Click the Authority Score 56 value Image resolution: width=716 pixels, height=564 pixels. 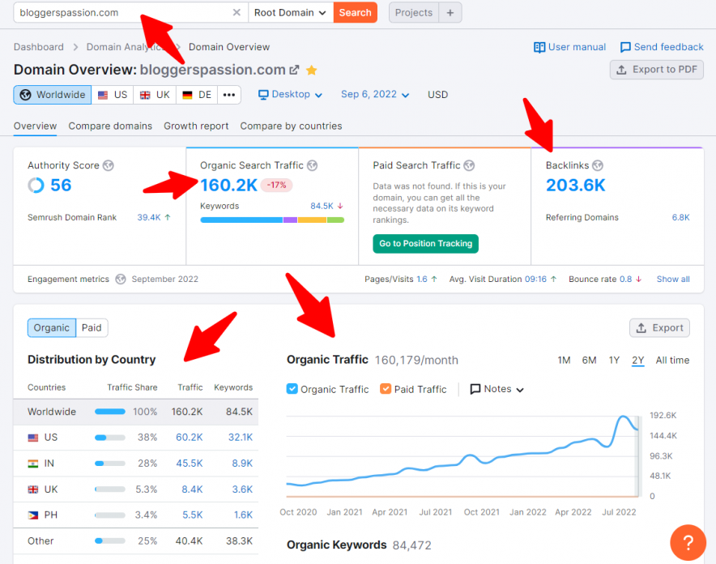pos(61,185)
